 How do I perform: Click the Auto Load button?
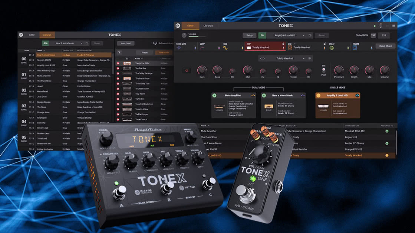click(126, 43)
